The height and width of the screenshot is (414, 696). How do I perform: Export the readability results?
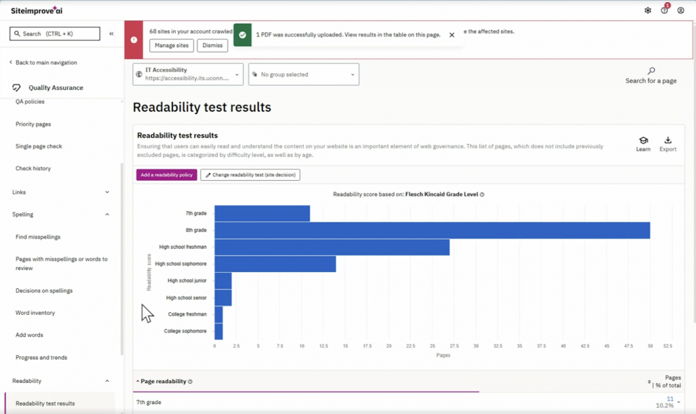[668, 144]
